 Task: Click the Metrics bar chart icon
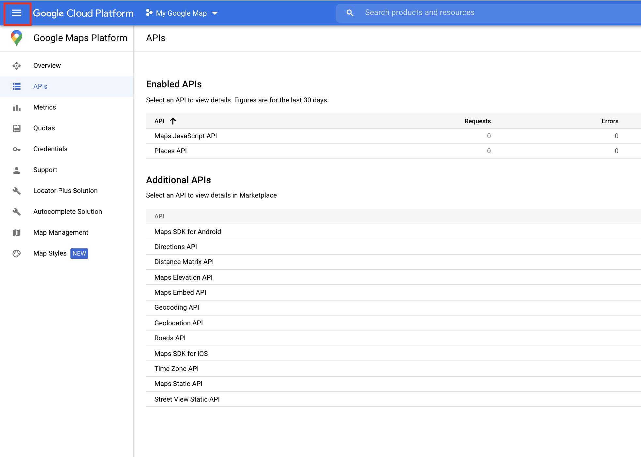pyautogui.click(x=17, y=108)
